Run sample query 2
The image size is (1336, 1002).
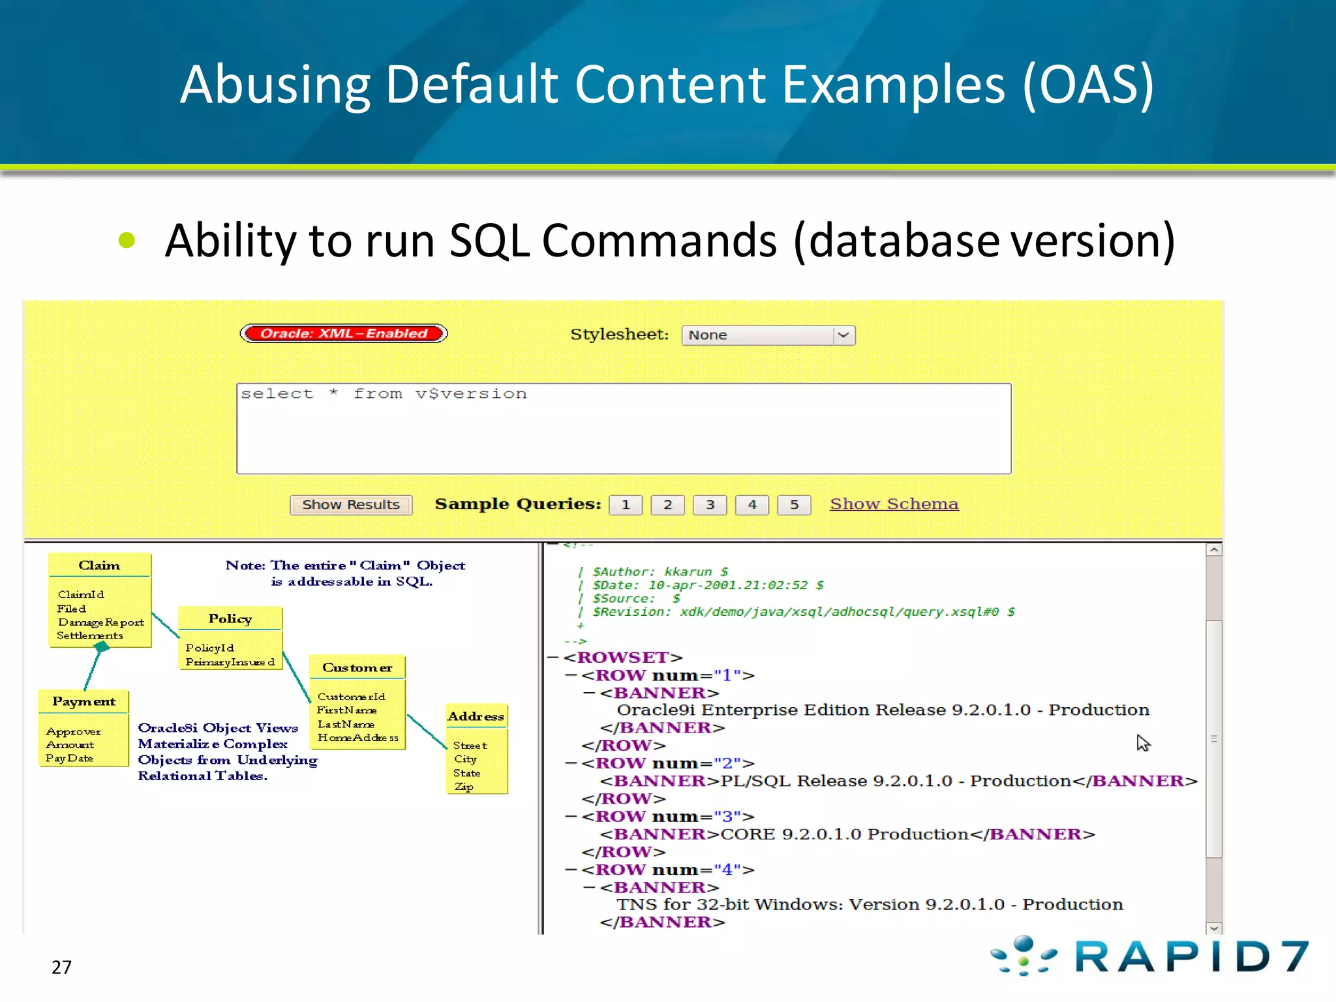(x=668, y=505)
